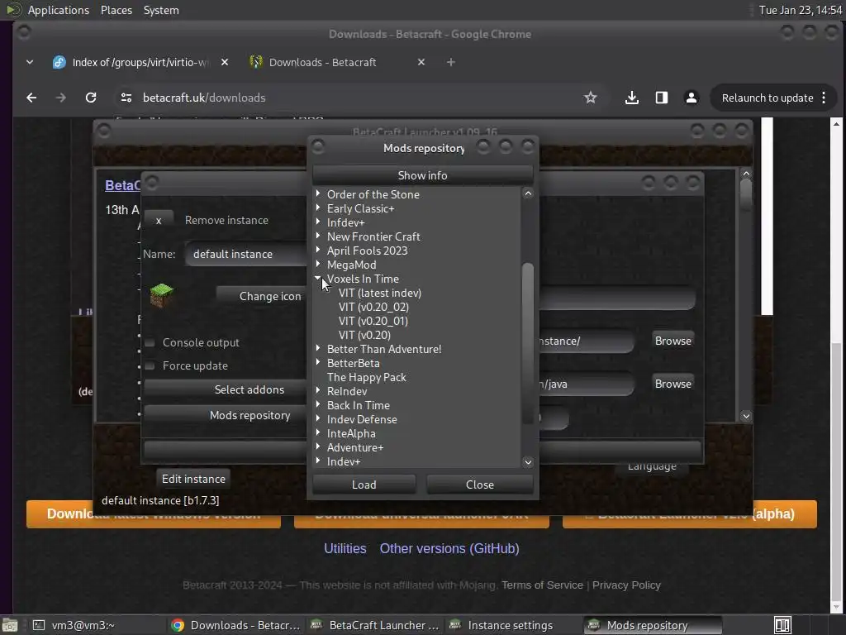Click mods list vertical scrollbar thumb

point(528,343)
